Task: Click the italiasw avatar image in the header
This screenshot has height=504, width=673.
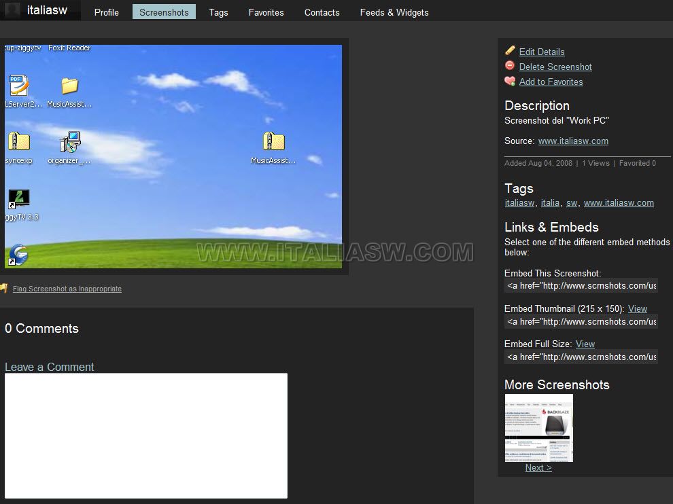Action: click(12, 10)
